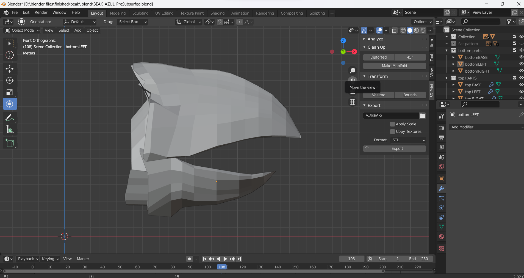
Task: Switch to the Sculpting workspace tab
Action: [140, 13]
